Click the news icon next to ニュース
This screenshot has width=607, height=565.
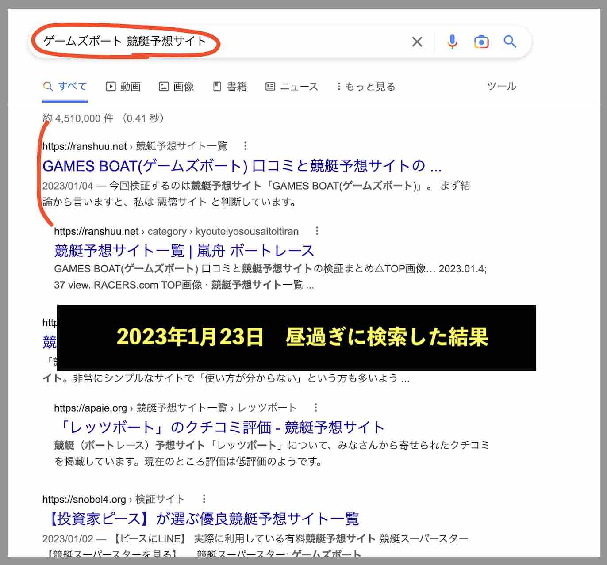pyautogui.click(x=271, y=86)
